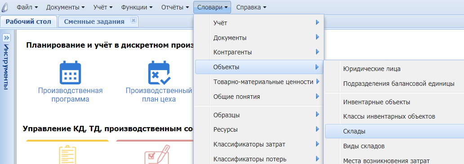Open the Файл dropdown menu
The height and width of the screenshot is (164, 464).
click(x=27, y=7)
